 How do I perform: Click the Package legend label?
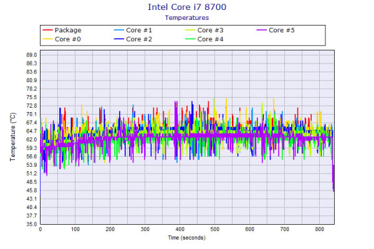point(68,31)
